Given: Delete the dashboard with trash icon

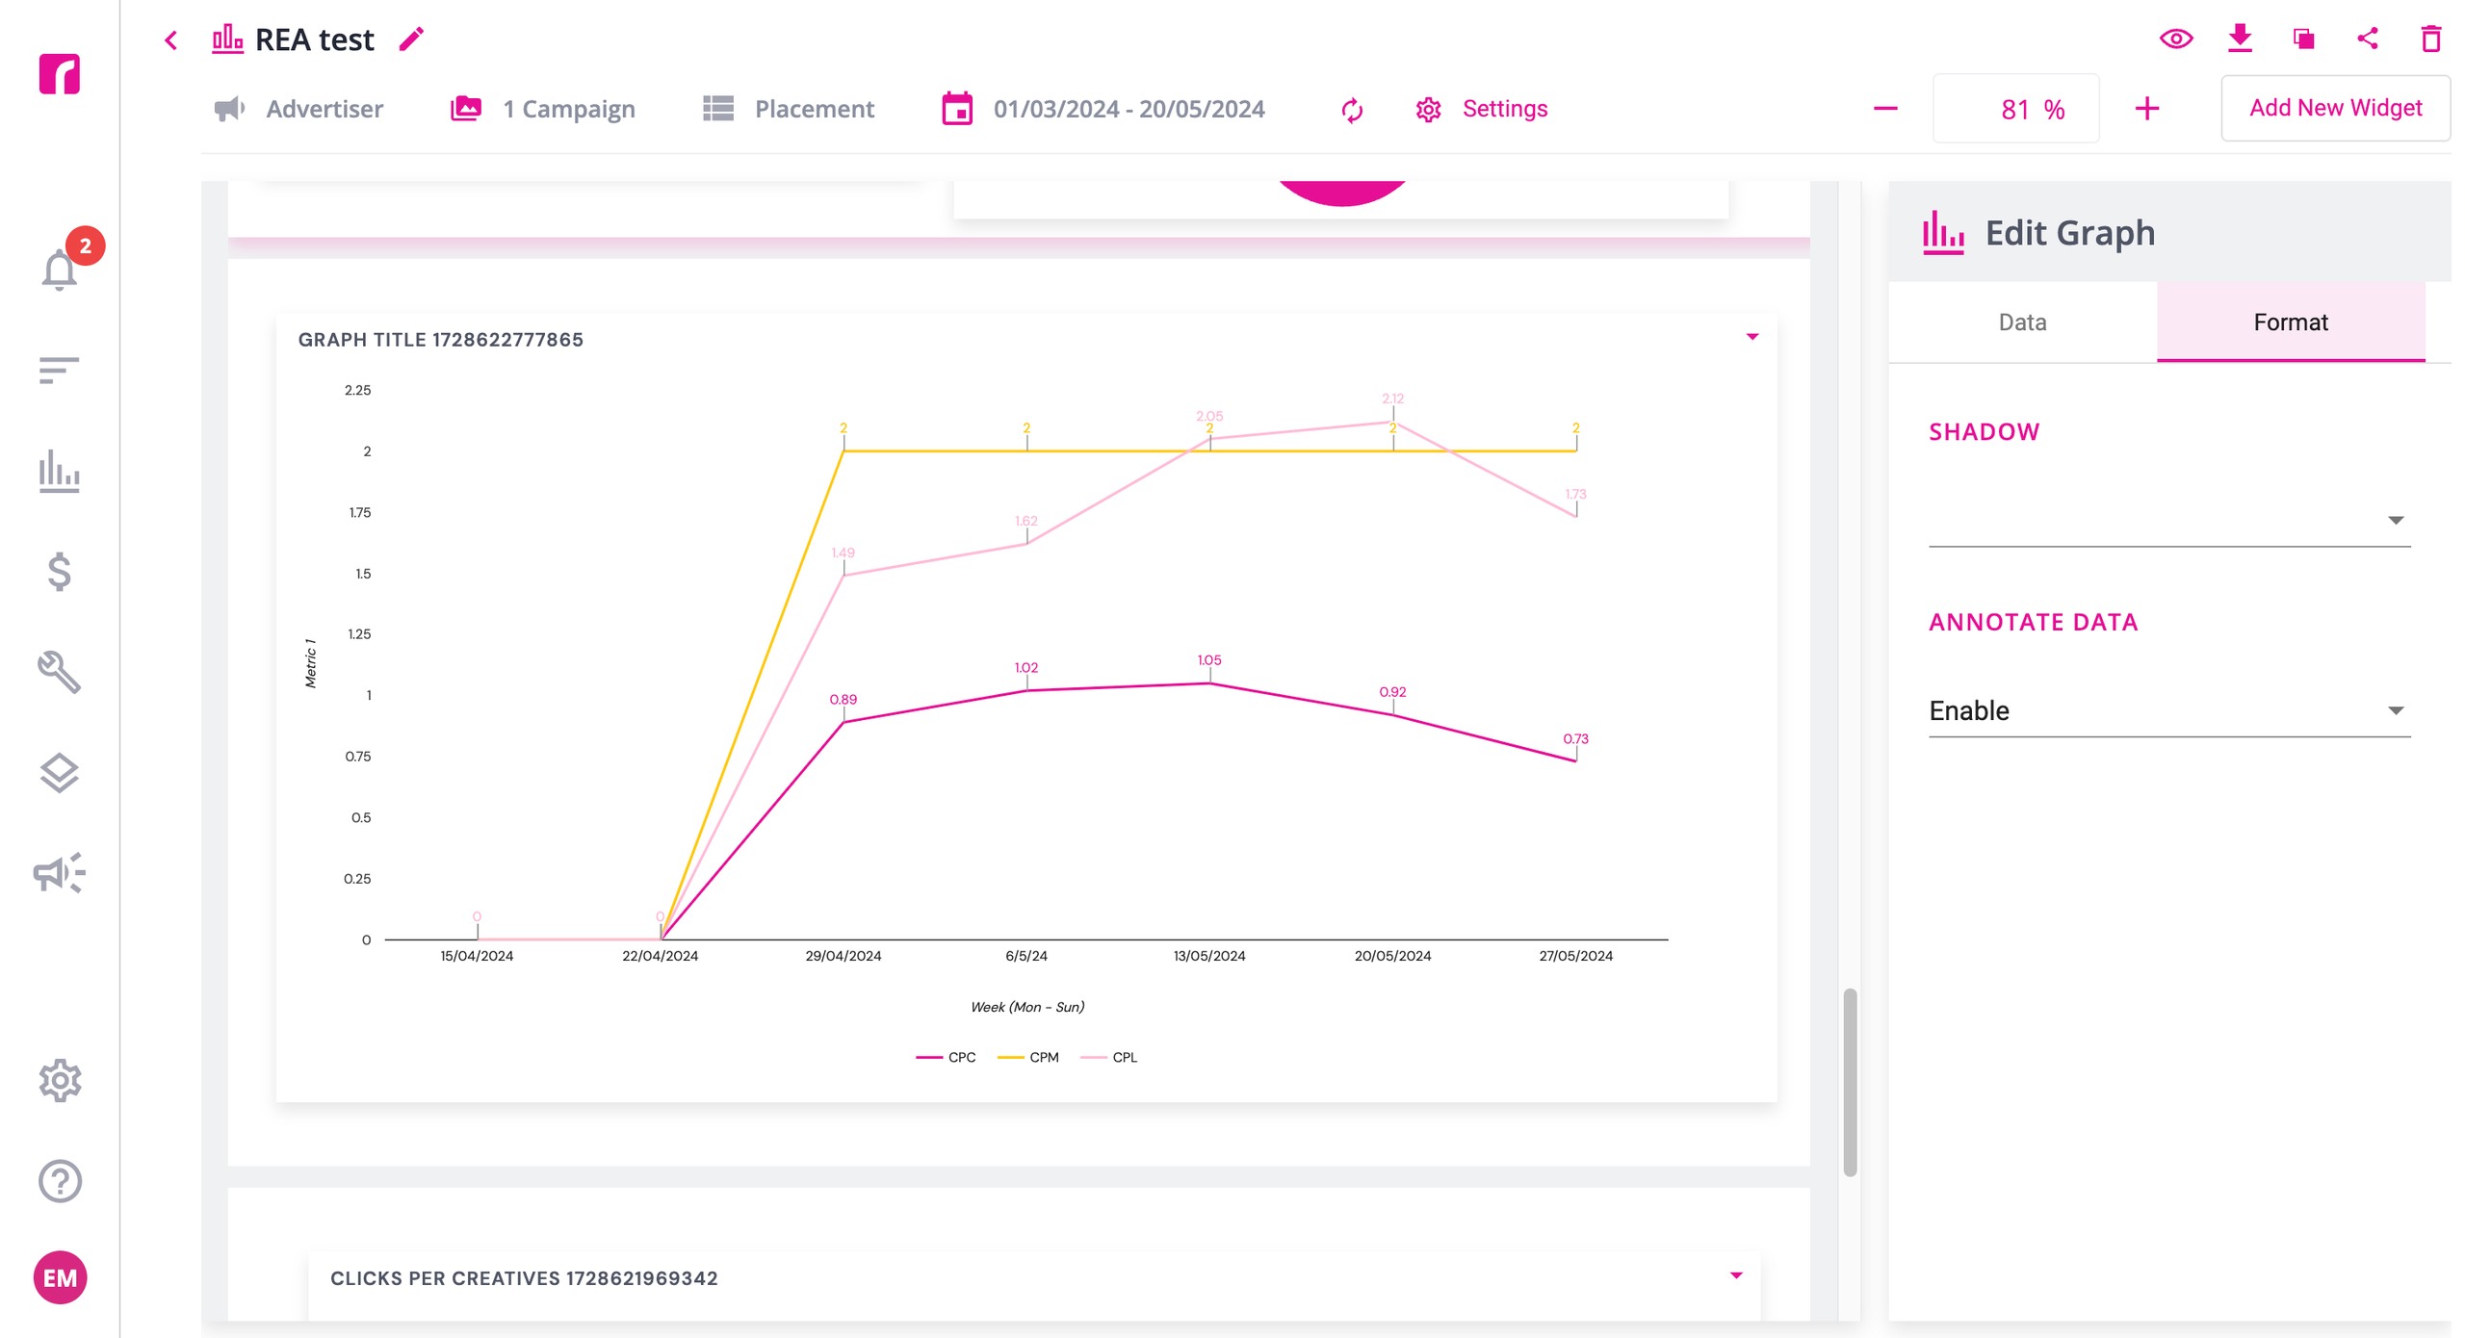Looking at the screenshot, I should pyautogui.click(x=2430, y=39).
